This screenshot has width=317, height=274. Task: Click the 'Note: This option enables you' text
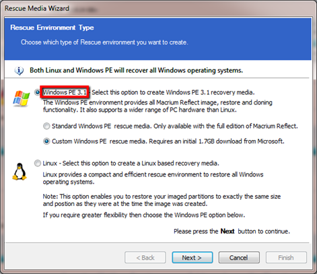coord(162,200)
